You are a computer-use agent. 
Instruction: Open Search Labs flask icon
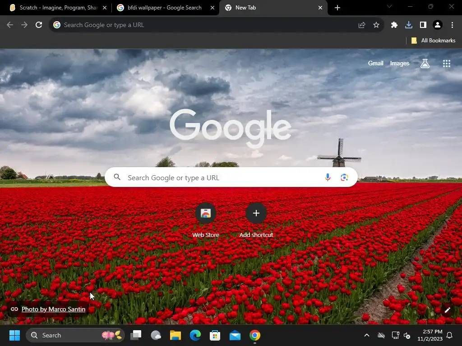click(x=425, y=63)
